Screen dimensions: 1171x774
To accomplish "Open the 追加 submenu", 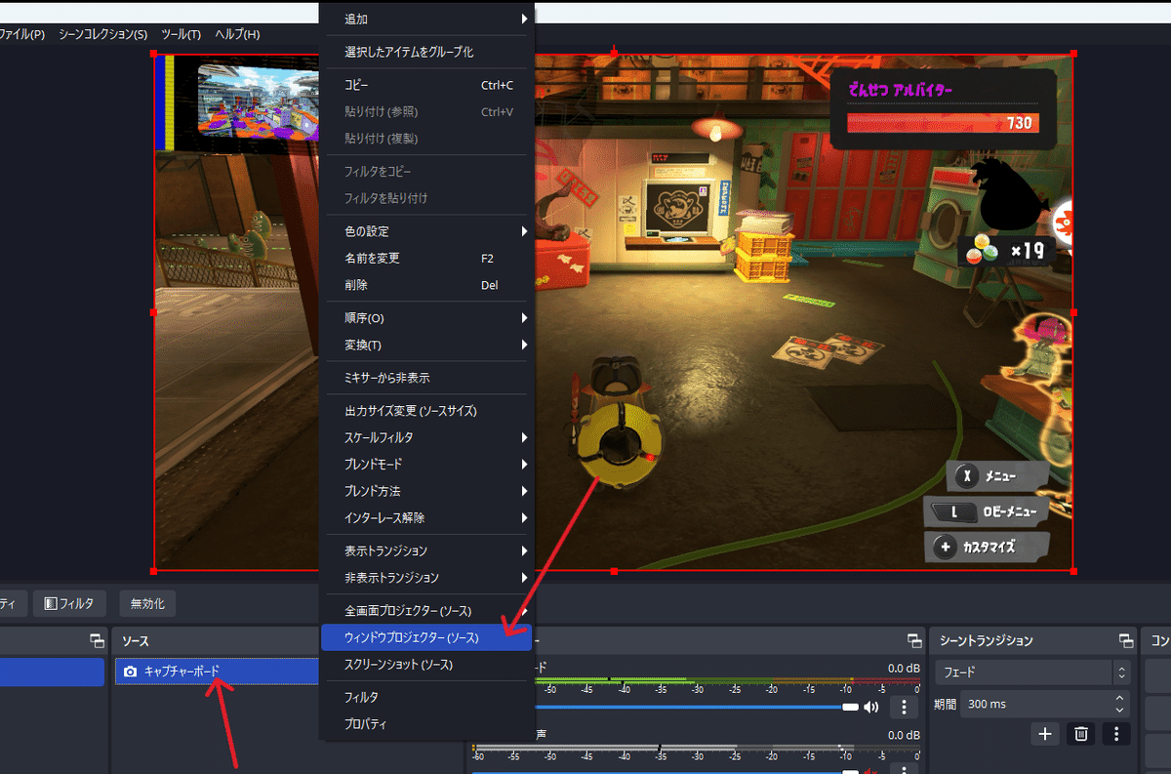I will [x=427, y=19].
